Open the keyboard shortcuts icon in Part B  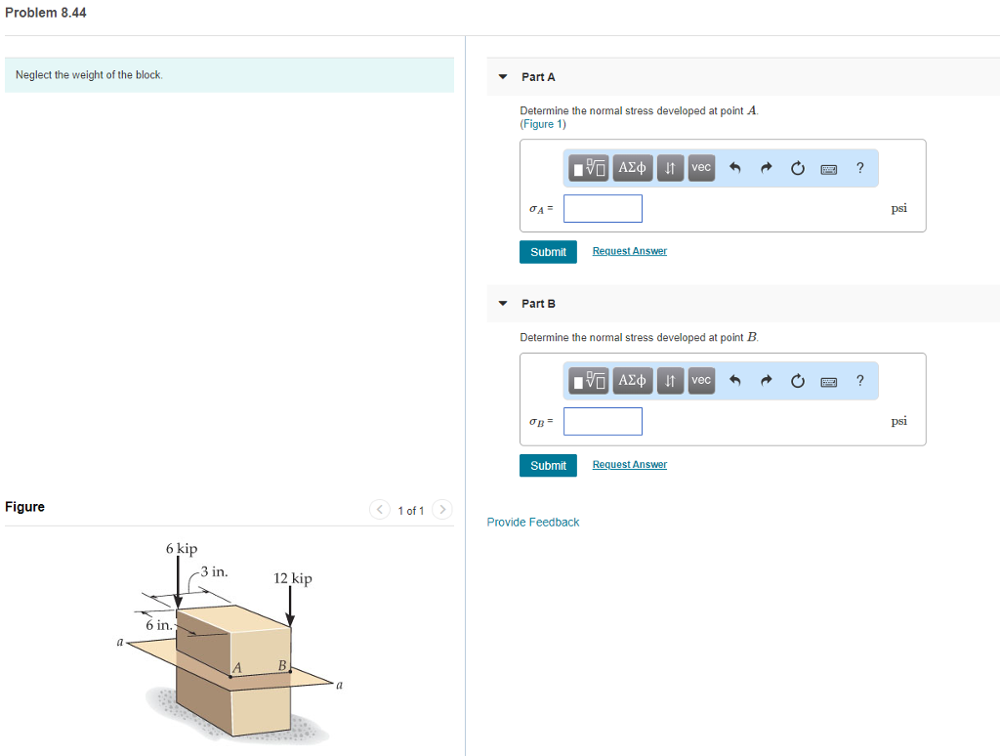(828, 380)
